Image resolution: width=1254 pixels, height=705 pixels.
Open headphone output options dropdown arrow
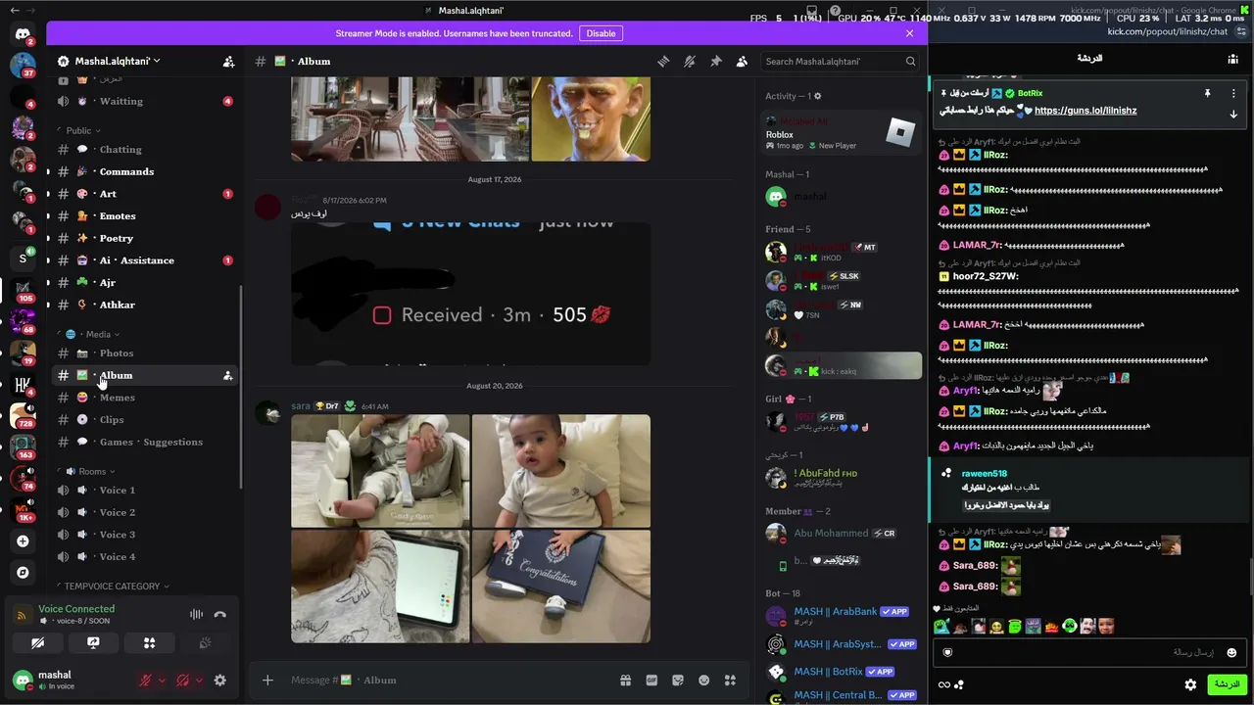199,681
